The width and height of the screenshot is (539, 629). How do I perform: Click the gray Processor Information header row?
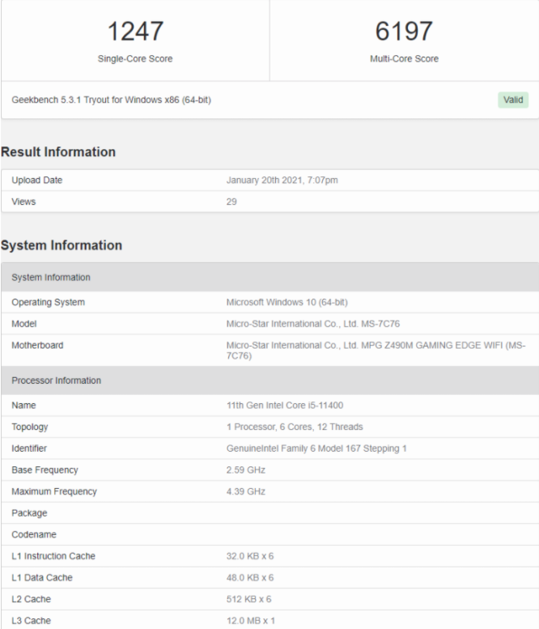click(269, 380)
